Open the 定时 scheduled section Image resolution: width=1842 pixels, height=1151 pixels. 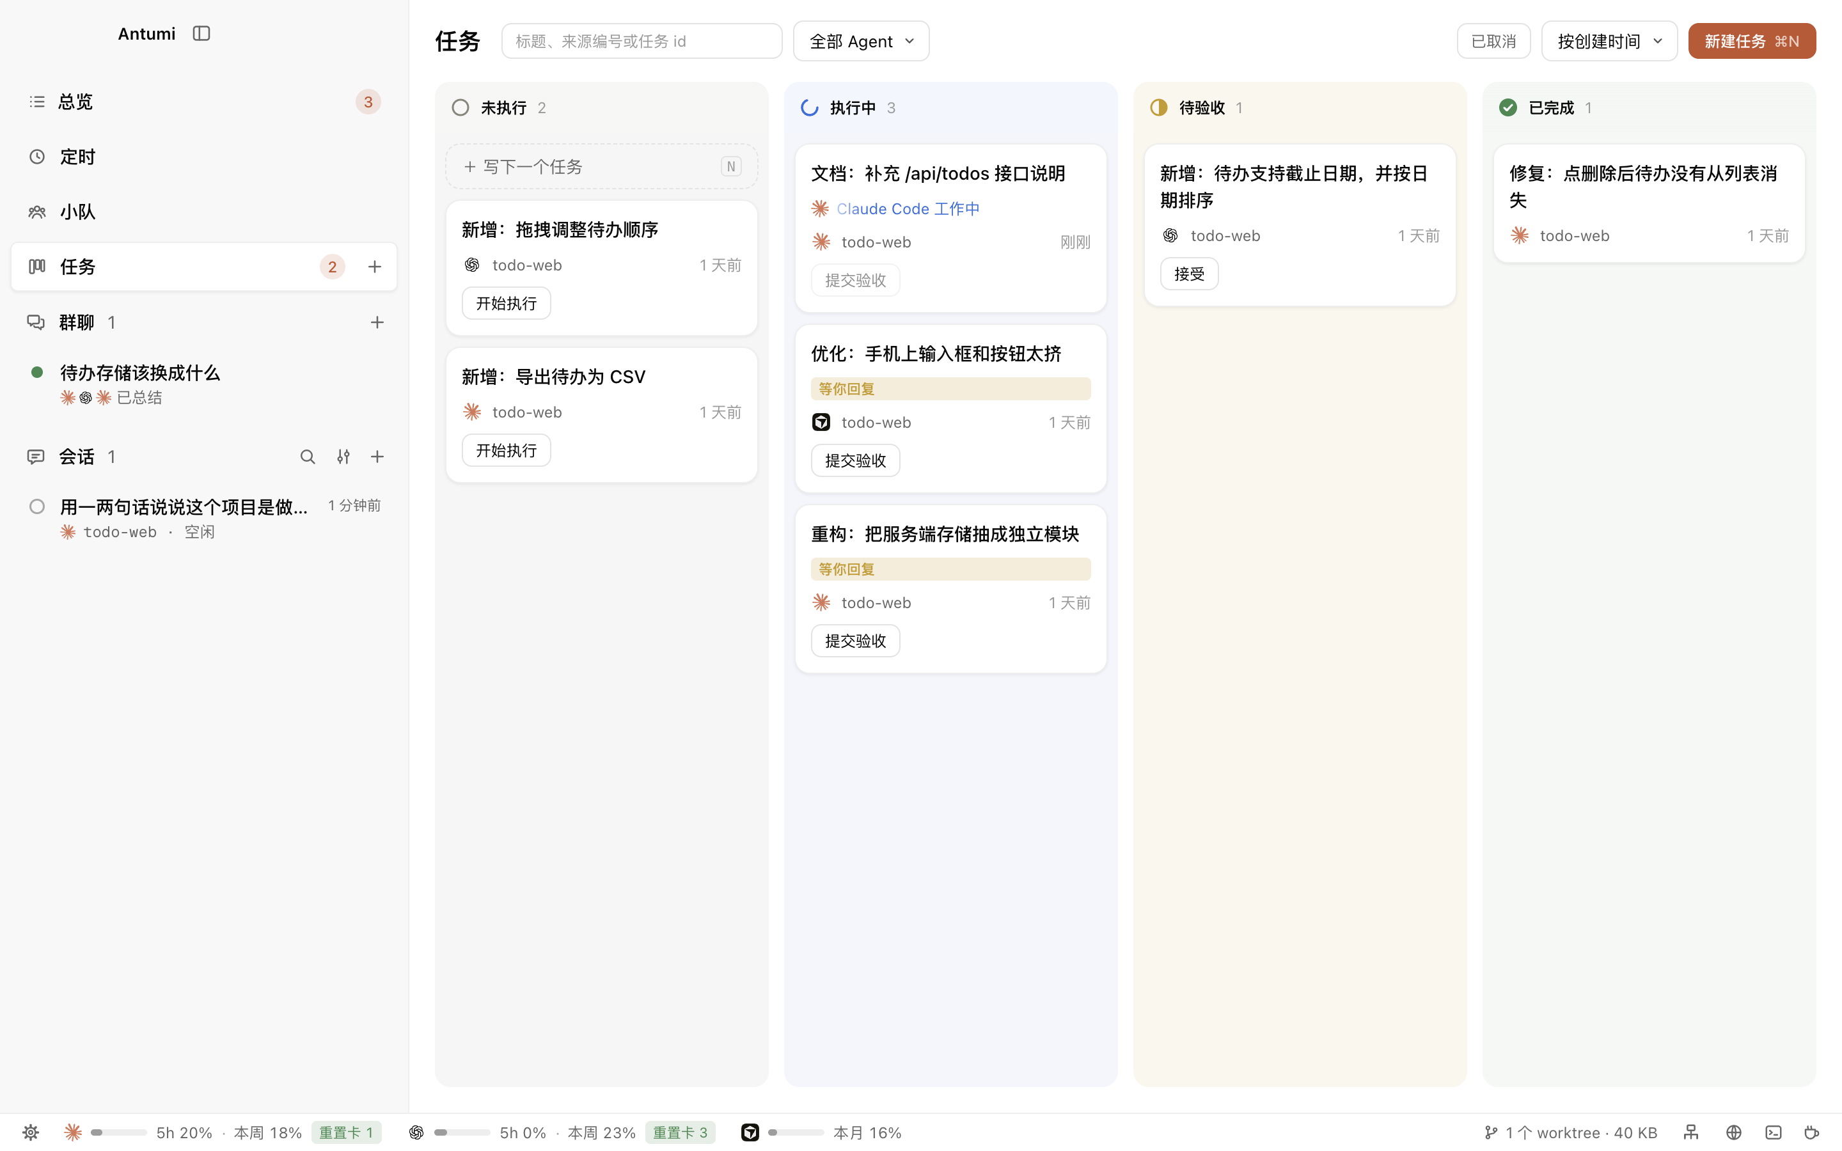click(x=204, y=157)
